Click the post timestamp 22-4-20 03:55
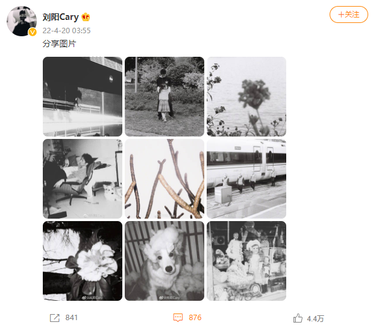Screen dimensions: 373x328 [x=67, y=31]
